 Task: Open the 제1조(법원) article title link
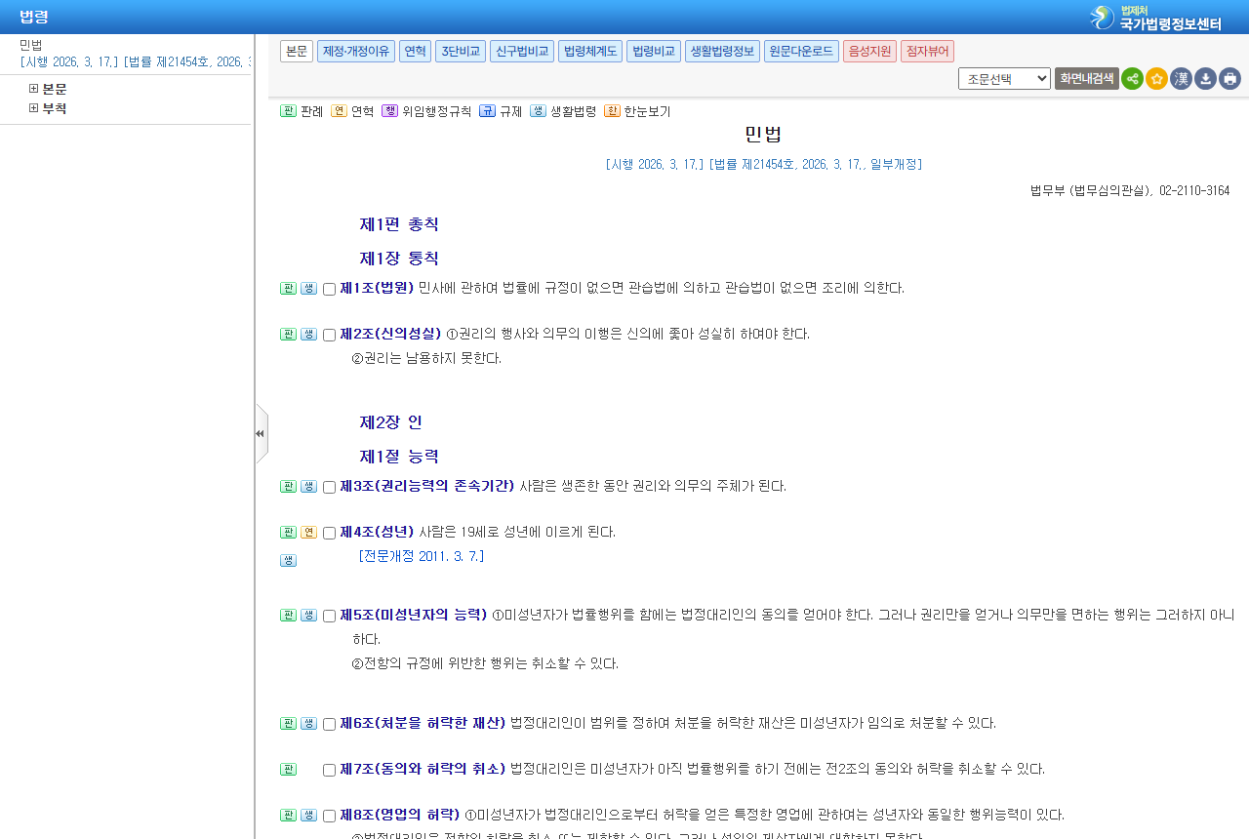click(377, 289)
